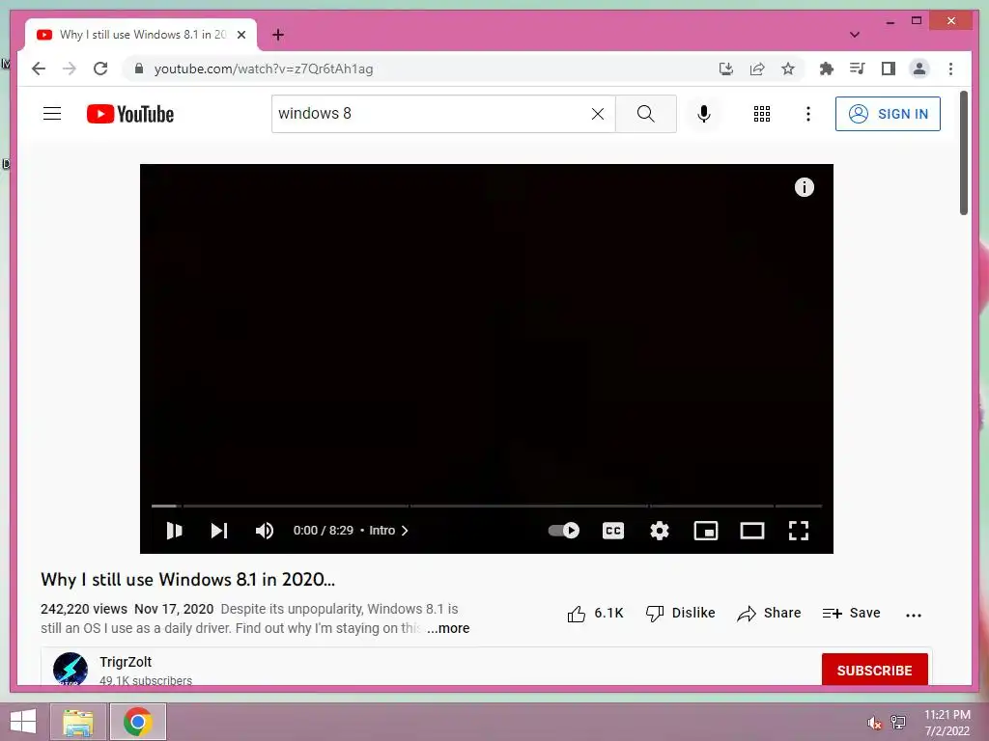Open more actions ellipsis below video
The width and height of the screenshot is (989, 741).
(914, 615)
